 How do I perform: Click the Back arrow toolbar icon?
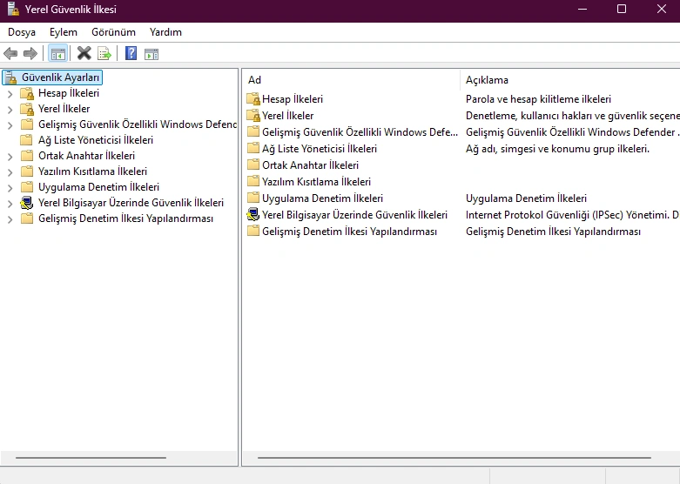11,54
